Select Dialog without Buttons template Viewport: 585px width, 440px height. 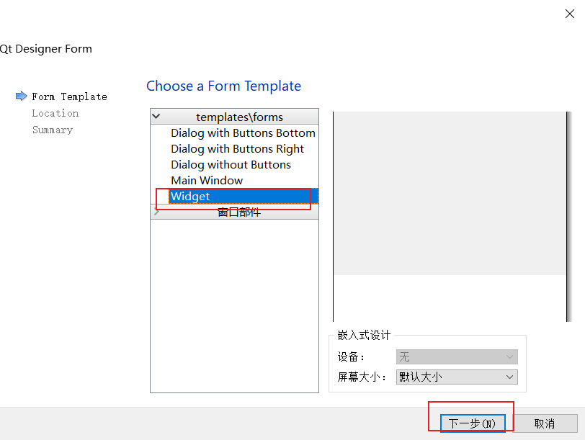tap(231, 164)
